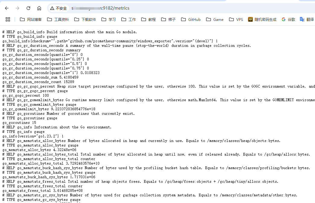Open the apps grid shortcut
This screenshot has height=203, width=315.
pos(8,19)
